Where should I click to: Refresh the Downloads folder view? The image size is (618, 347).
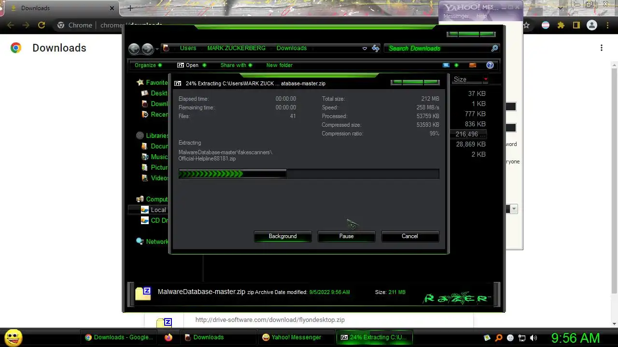376,48
